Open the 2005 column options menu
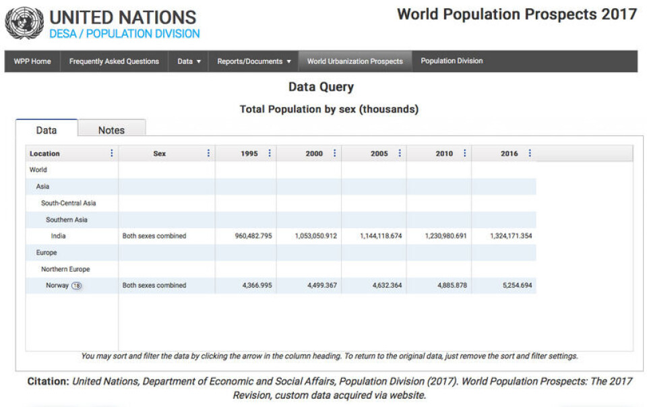The image size is (647, 407). click(x=400, y=154)
